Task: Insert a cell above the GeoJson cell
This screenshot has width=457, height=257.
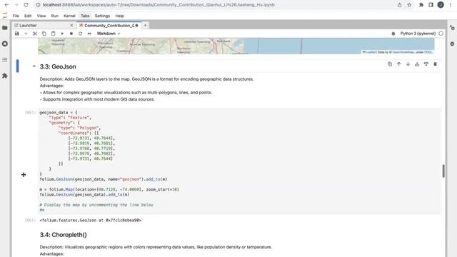Action: click(417, 64)
